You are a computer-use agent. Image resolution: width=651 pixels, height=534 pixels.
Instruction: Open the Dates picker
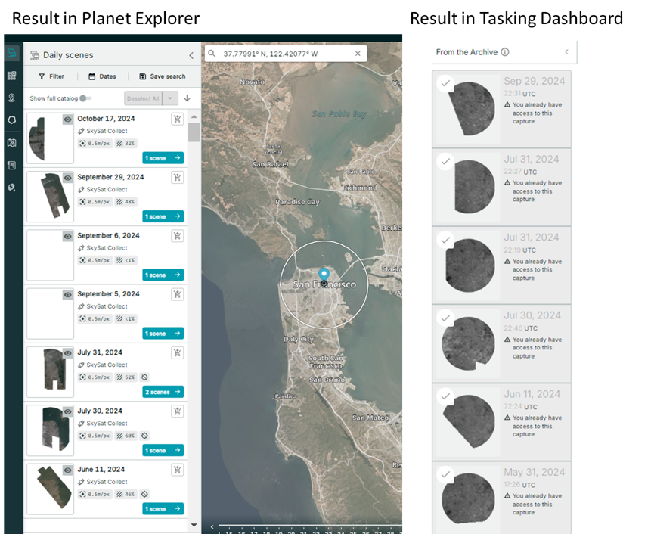pyautogui.click(x=103, y=76)
